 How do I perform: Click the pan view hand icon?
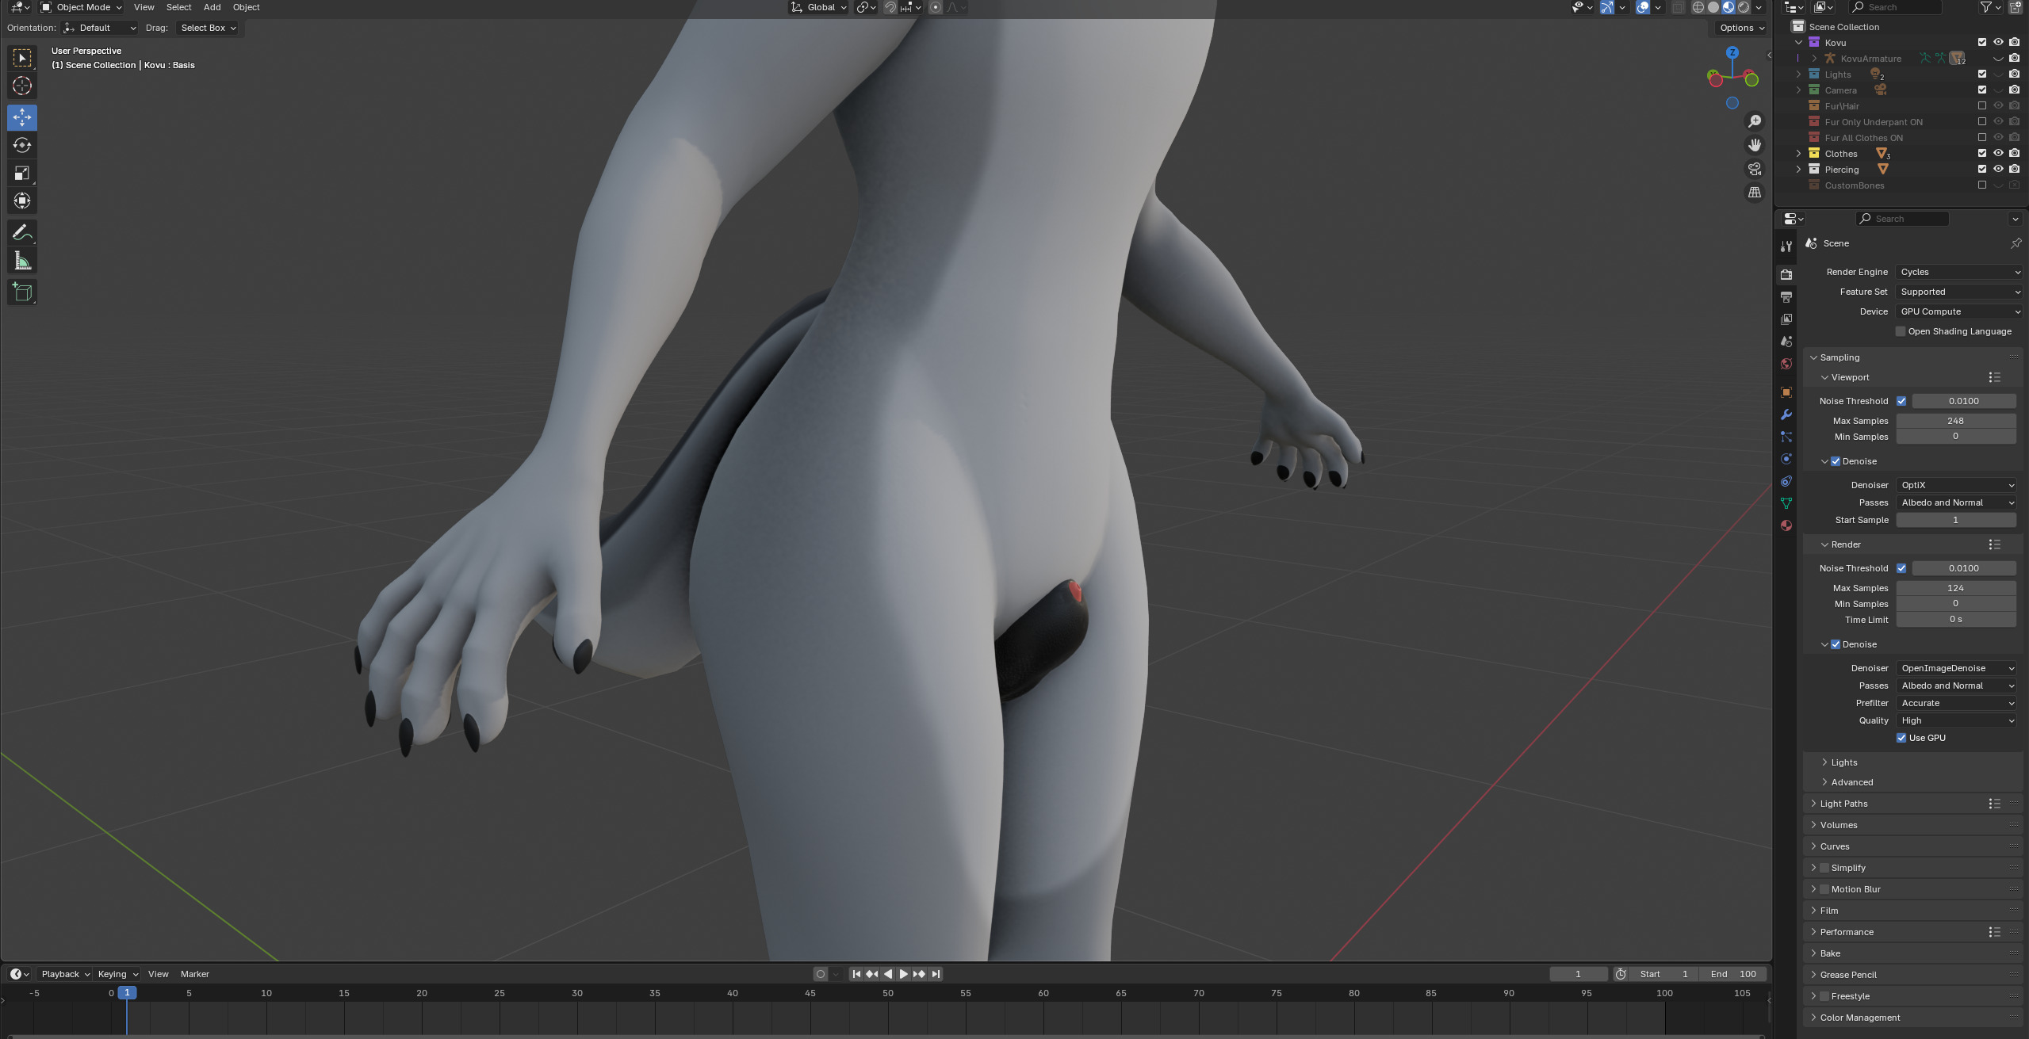click(x=1755, y=145)
